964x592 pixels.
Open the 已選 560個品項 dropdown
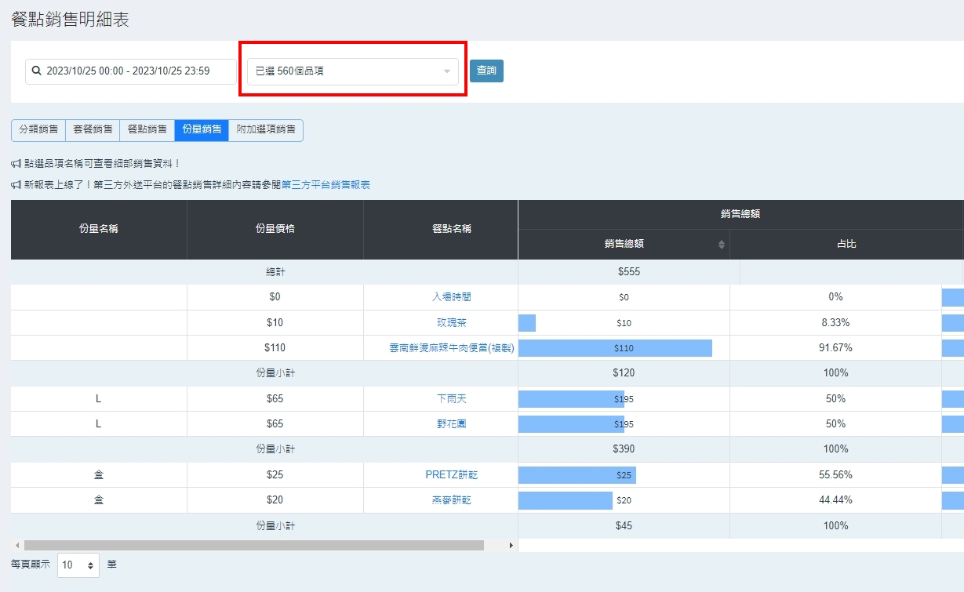coord(353,71)
